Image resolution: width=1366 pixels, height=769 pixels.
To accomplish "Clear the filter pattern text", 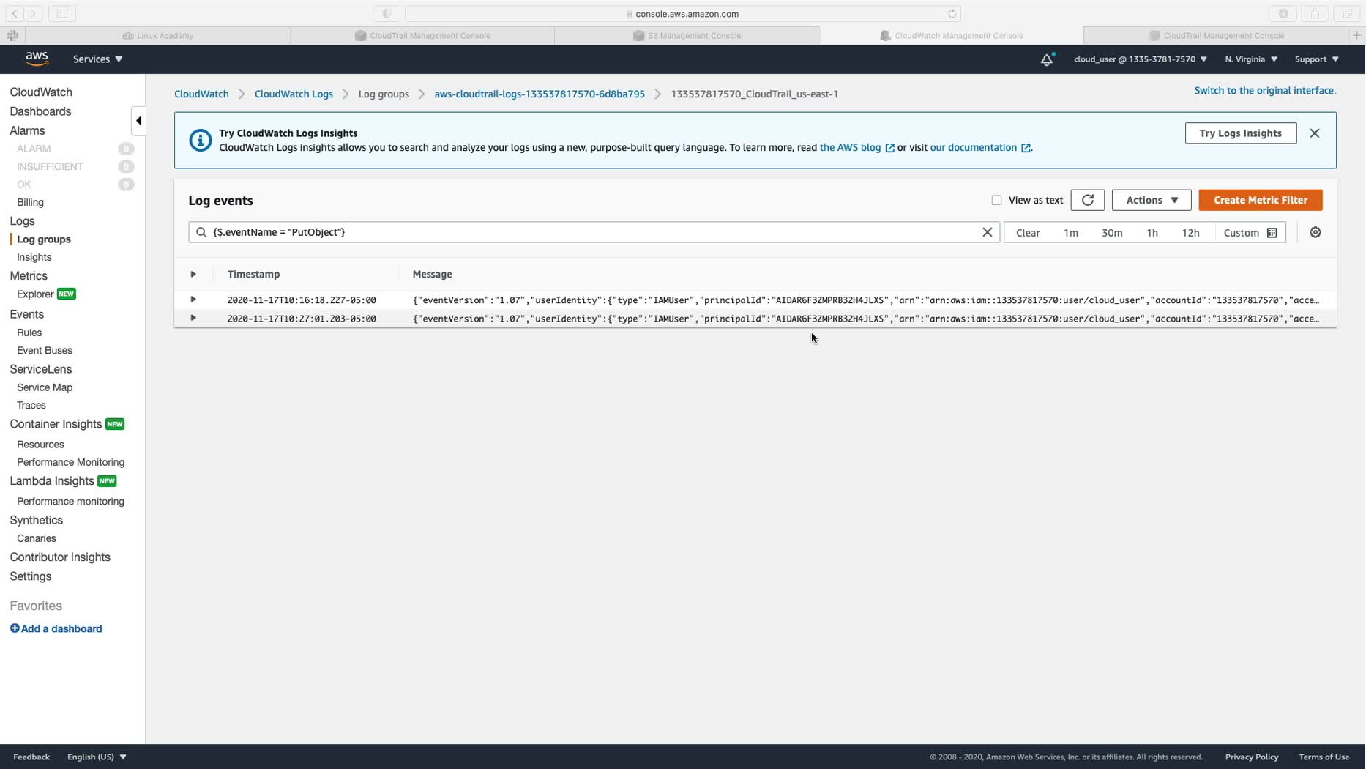I will click(988, 232).
